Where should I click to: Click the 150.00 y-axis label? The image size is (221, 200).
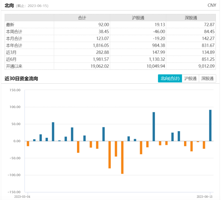coord(15,90)
